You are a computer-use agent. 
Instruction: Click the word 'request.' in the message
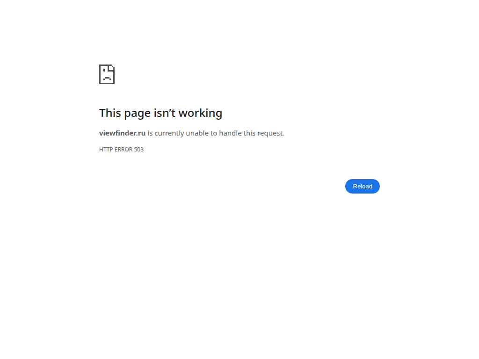coord(271,133)
